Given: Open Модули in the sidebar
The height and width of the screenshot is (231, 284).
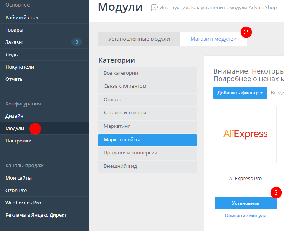Looking at the screenshot, I should [15, 128].
